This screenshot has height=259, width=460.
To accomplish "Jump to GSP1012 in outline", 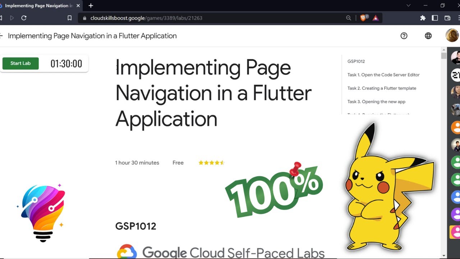I will [356, 62].
